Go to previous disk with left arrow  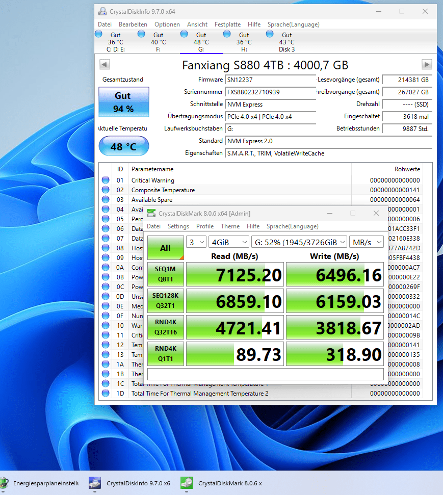[x=105, y=64]
